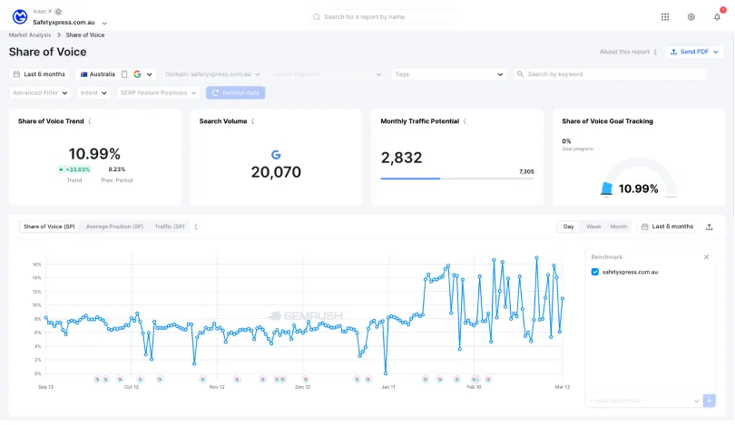Click the info icon beside Share of Voice Trend
Viewport: 735px width, 425px height.
point(90,121)
